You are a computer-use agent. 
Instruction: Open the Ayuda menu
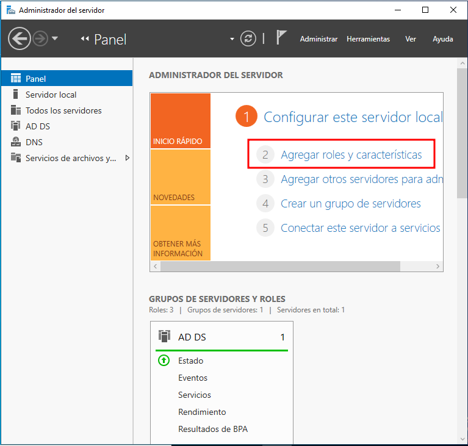442,39
